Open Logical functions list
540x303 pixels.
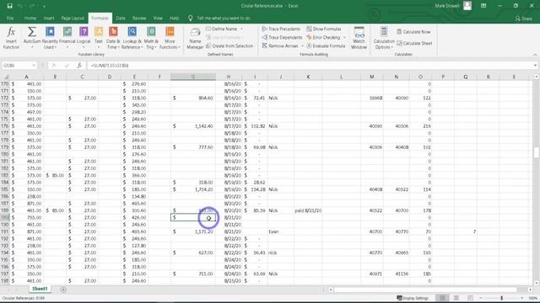click(84, 38)
